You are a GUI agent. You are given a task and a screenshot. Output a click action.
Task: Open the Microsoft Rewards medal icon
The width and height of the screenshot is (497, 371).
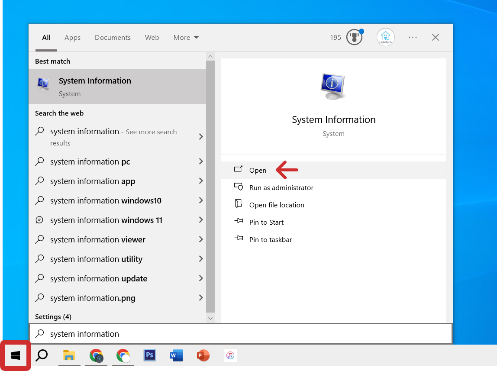coord(354,37)
